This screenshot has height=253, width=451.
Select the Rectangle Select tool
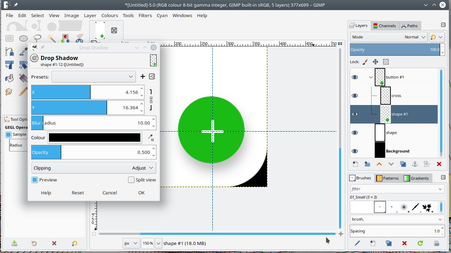[x=9, y=38]
